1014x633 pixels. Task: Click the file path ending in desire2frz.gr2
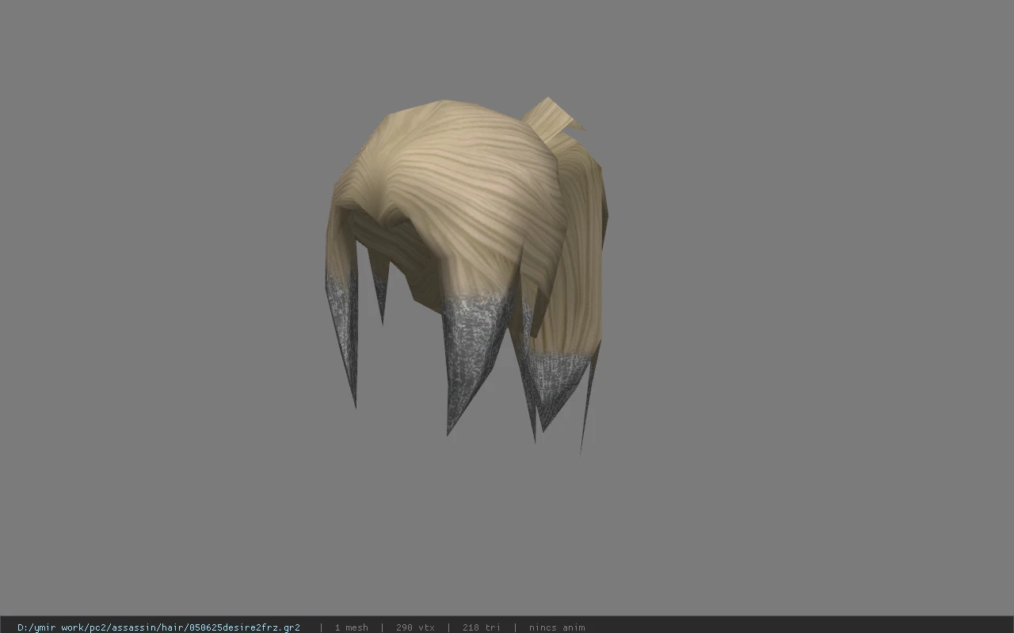[158, 627]
